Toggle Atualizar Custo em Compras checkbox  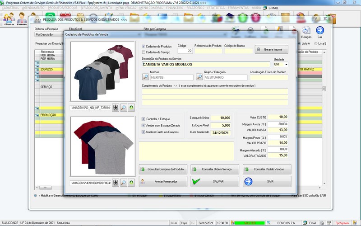143,132
